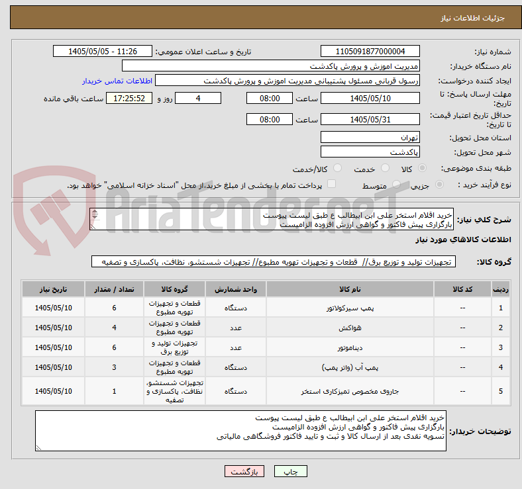Select the خدمت radio button
522x489 pixels.
(385, 168)
